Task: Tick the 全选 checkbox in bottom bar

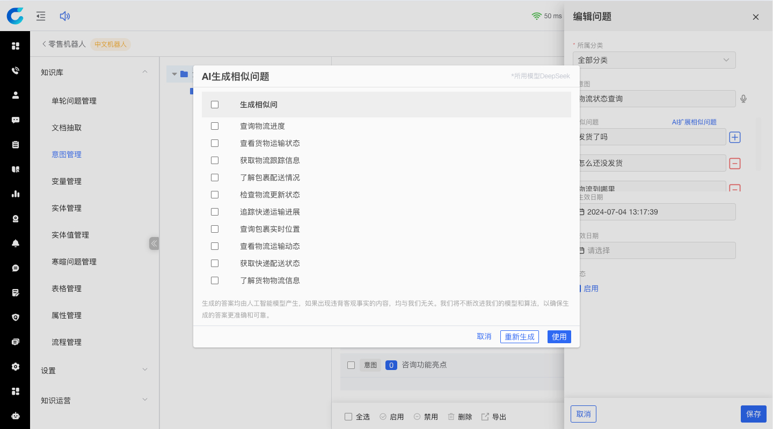Action: pos(348,417)
